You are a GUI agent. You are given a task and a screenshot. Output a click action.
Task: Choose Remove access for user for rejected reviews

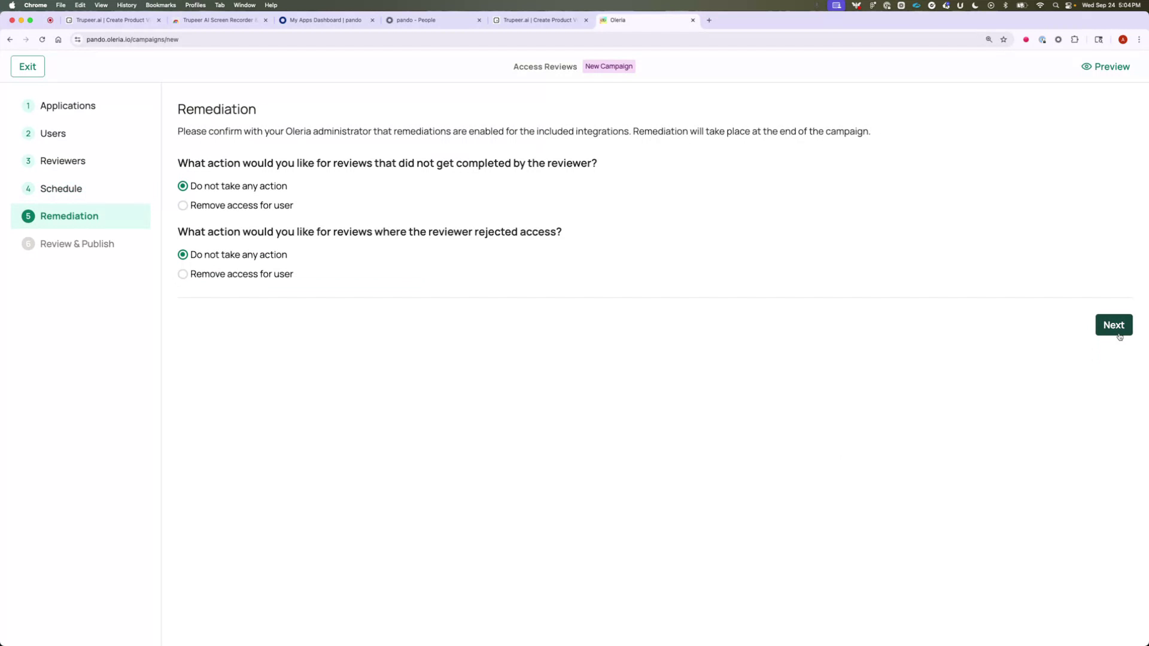(183, 274)
